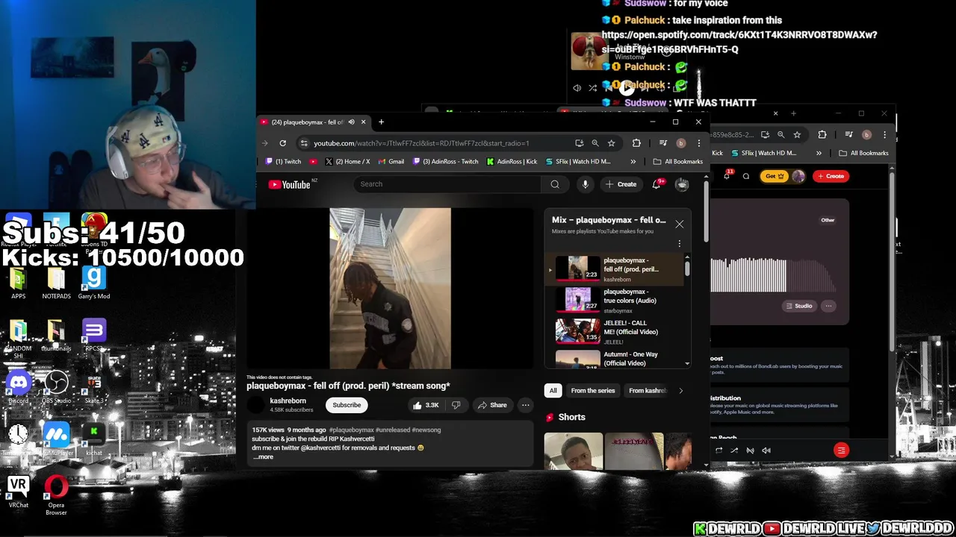Open BandLab notifications bell
The image size is (956, 537).
point(727,177)
